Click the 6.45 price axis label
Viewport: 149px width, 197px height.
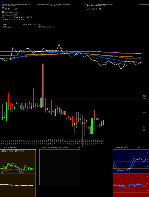[145, 113]
